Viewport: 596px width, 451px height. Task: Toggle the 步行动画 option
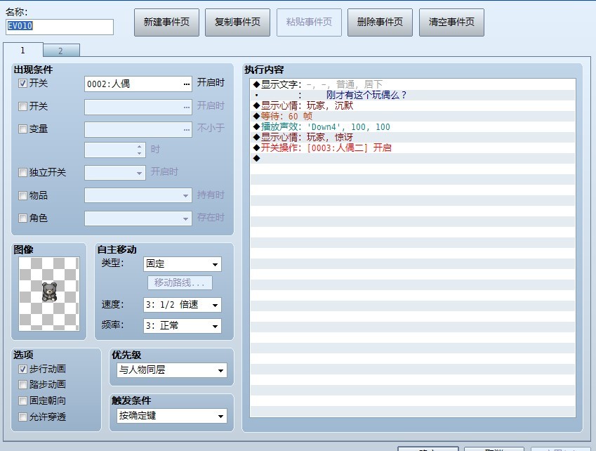tap(22, 370)
